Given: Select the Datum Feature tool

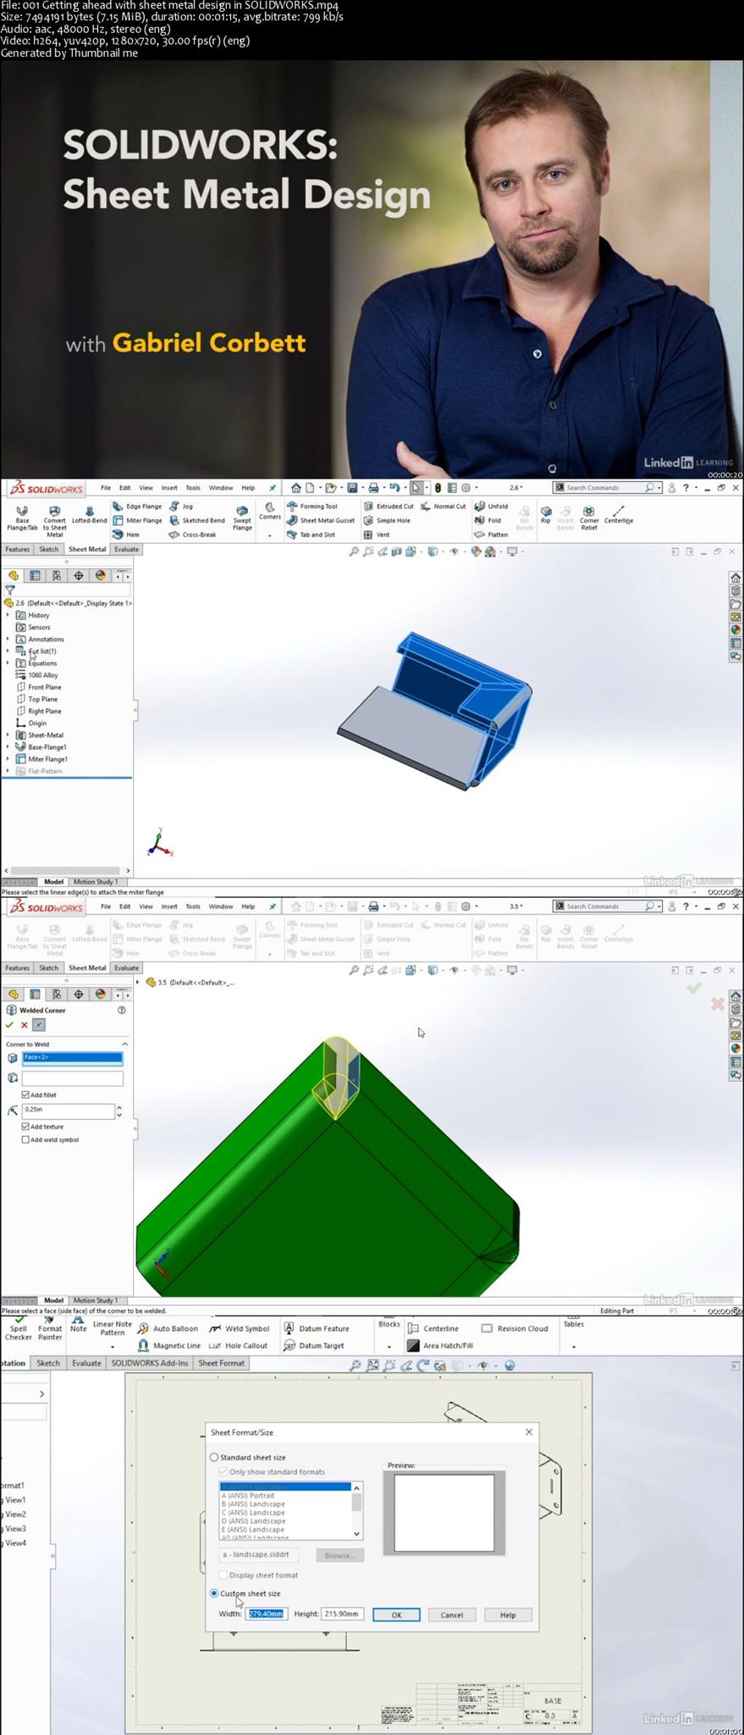Looking at the screenshot, I should pos(317,1328).
